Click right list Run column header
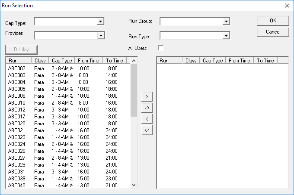 pos(169,61)
